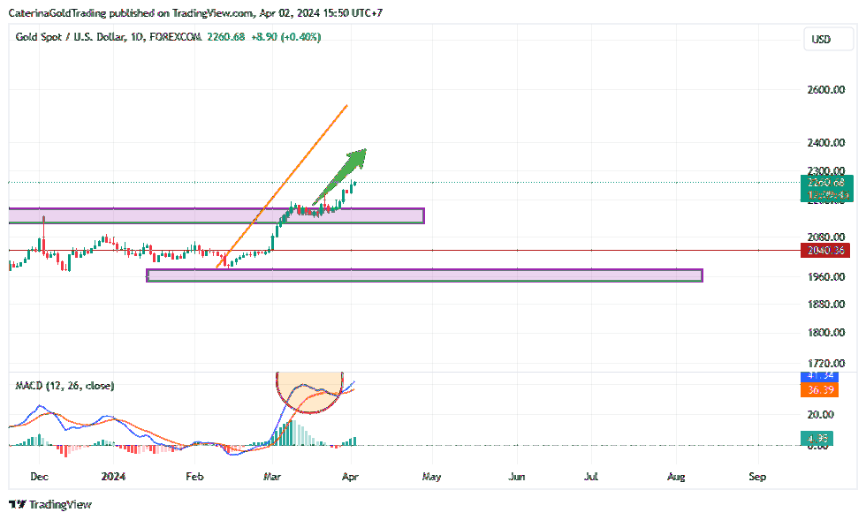
Task: Click the Aug label on time axis
Action: tap(676, 477)
